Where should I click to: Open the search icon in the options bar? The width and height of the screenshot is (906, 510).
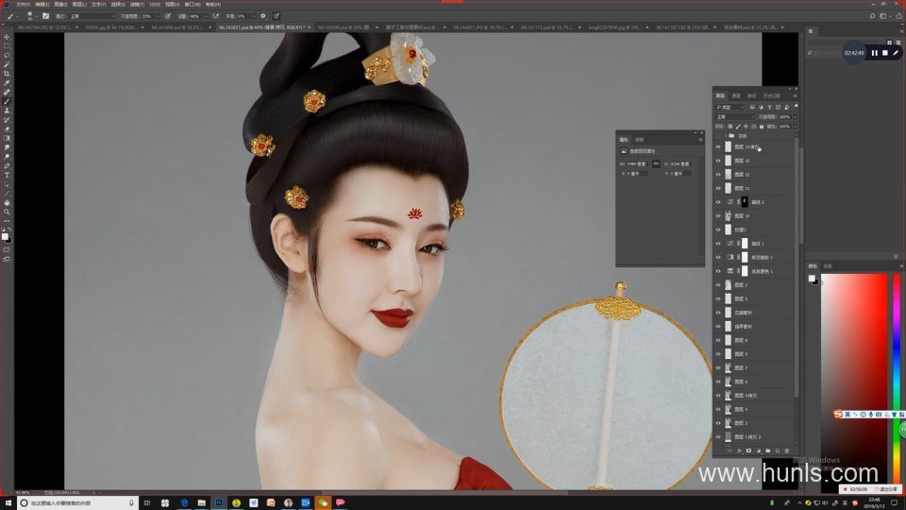click(x=872, y=16)
